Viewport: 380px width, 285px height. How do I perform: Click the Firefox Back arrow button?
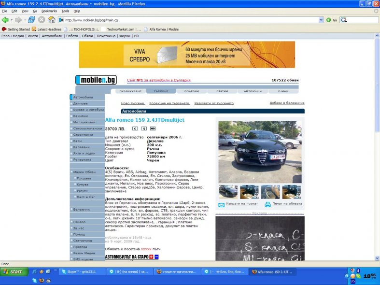pyautogui.click(x=5, y=20)
